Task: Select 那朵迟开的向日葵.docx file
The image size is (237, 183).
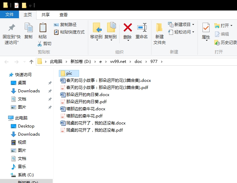Action: [85, 94]
